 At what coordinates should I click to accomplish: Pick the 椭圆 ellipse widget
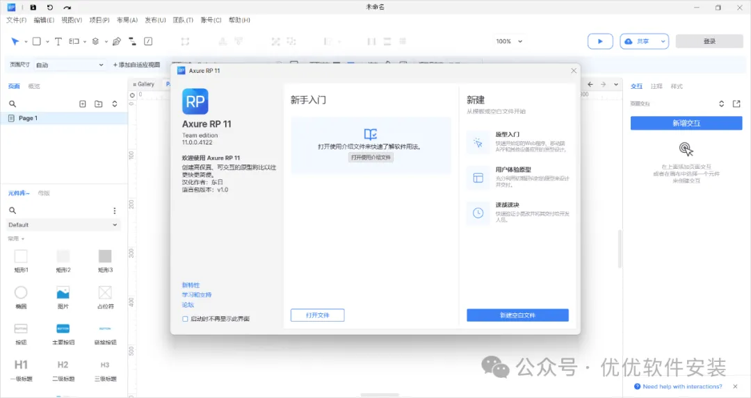pos(21,297)
